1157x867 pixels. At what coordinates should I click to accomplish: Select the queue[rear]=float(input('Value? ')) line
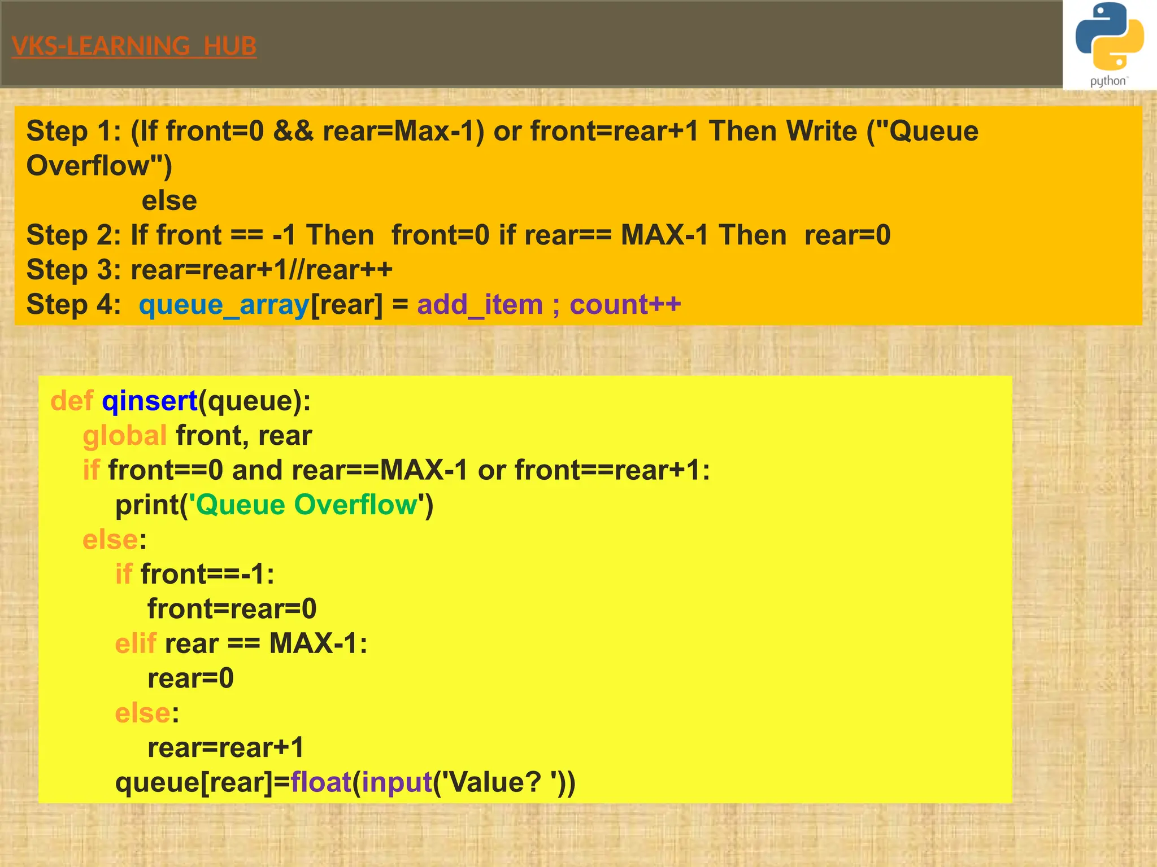pyautogui.click(x=345, y=782)
